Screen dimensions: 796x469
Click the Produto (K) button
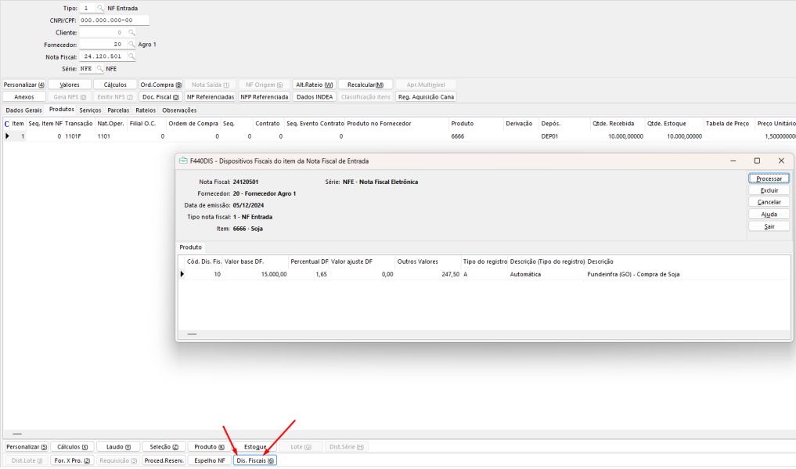click(209, 446)
